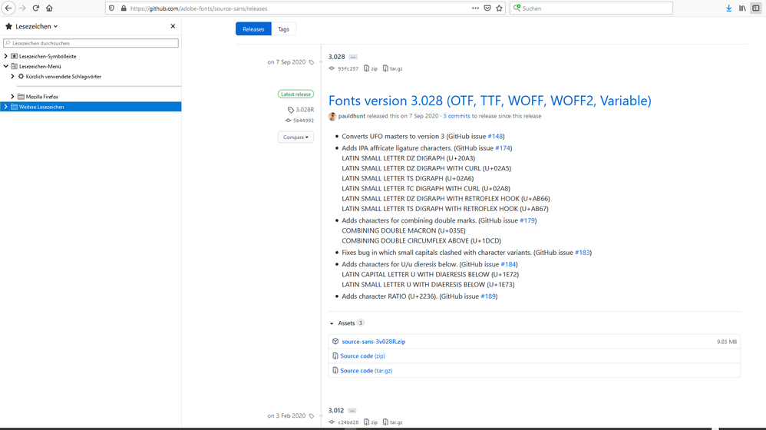Click the Suchen search box
The image size is (766, 430).
[x=591, y=8]
